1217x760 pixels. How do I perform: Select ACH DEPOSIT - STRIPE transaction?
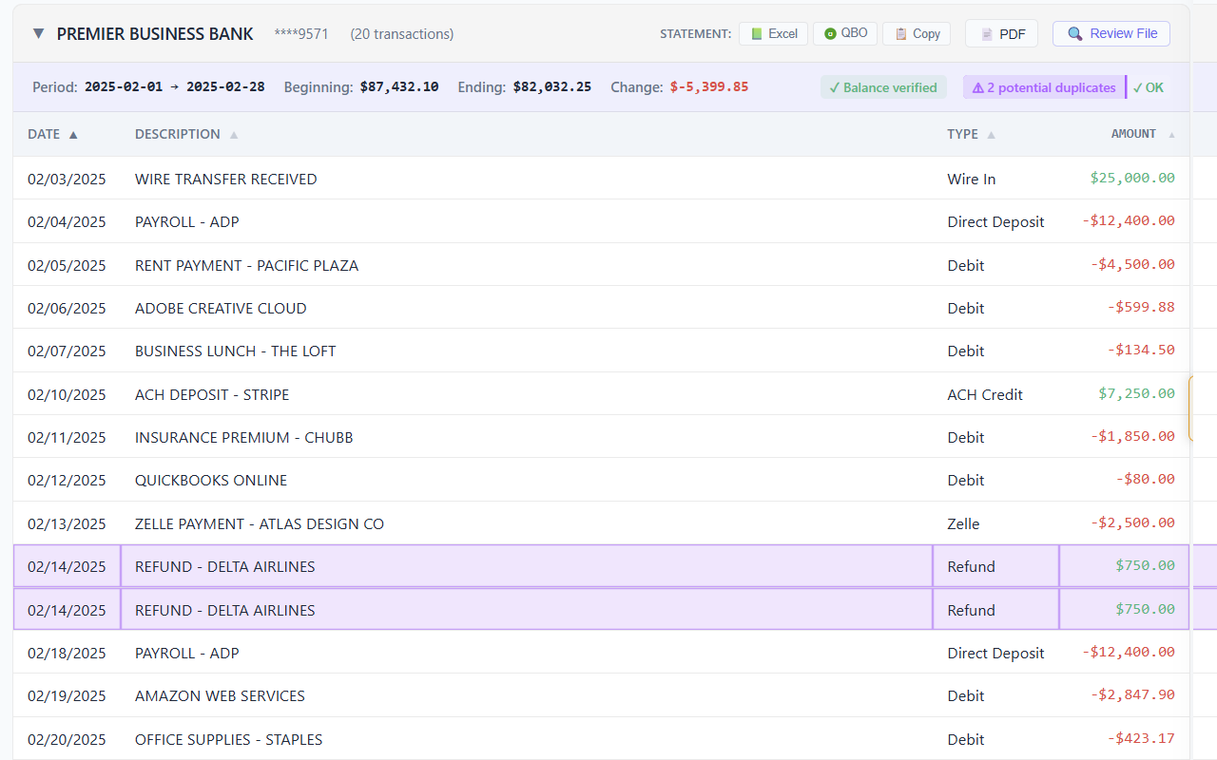pyautogui.click(x=601, y=394)
